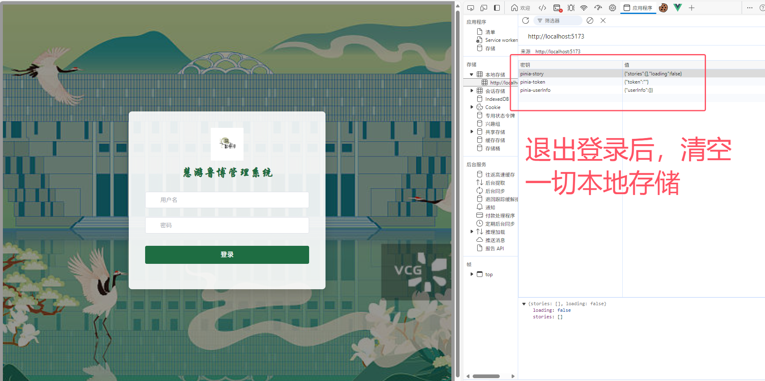Expand the 共享存储 tree node
765x381 pixels.
(471, 132)
